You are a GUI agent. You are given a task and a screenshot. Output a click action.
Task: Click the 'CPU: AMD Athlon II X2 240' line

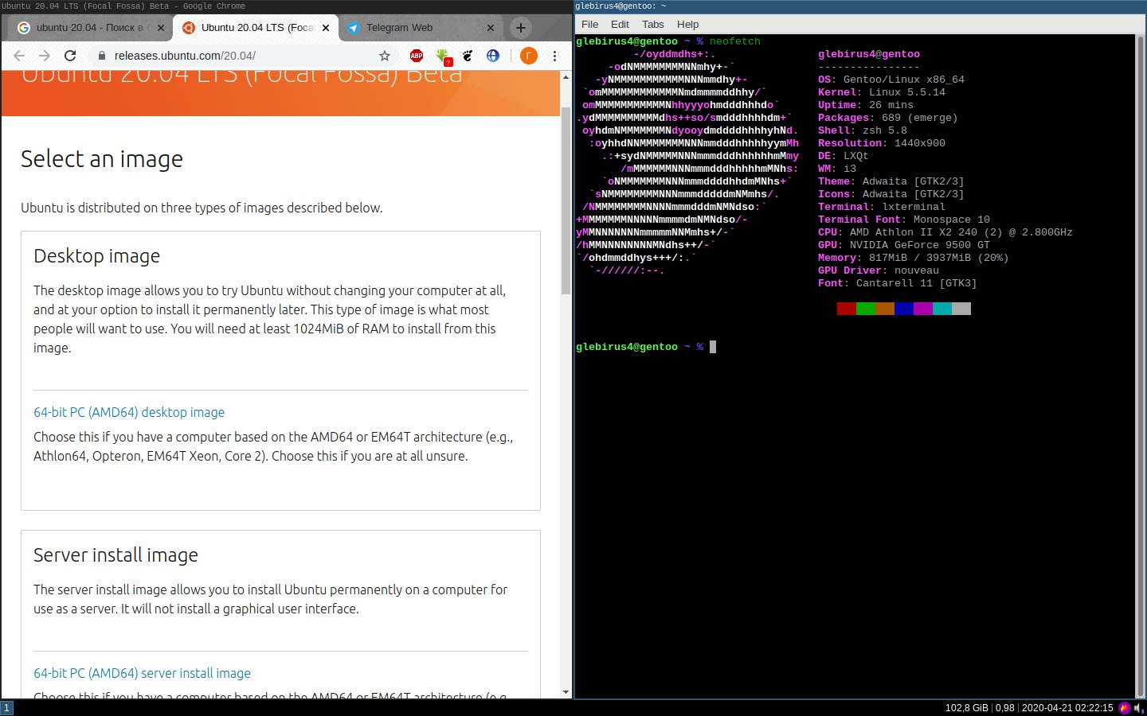coord(945,232)
